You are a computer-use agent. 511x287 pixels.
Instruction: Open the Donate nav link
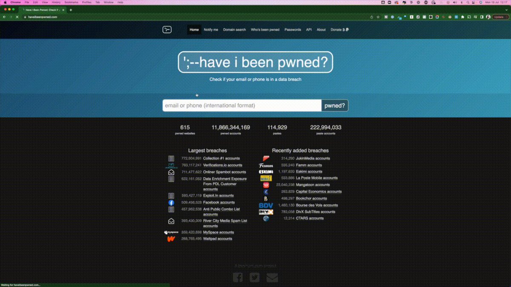point(340,30)
